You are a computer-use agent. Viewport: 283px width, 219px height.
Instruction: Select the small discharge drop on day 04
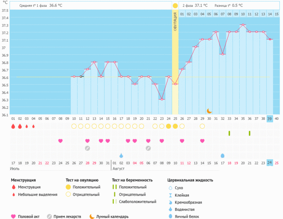[x=33, y=126]
